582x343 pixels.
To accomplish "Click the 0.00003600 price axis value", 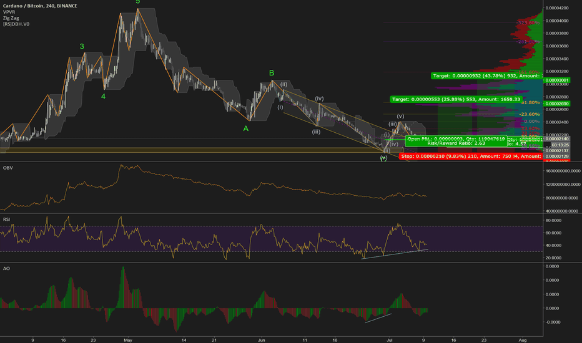I will tap(557, 46).
